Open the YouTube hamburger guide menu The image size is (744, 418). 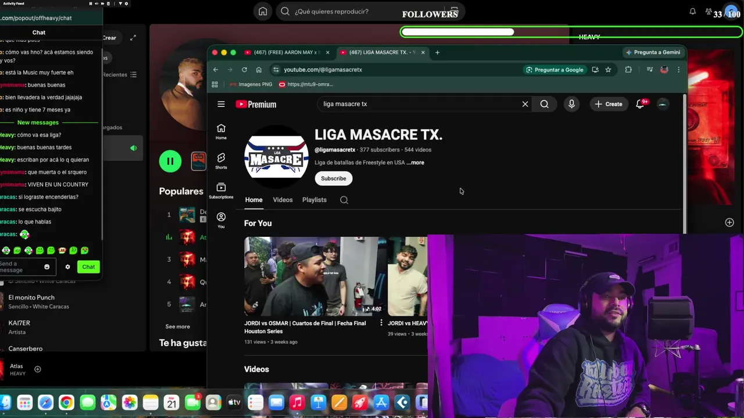click(221, 104)
